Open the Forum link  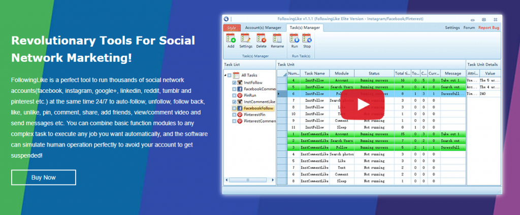tap(469, 28)
